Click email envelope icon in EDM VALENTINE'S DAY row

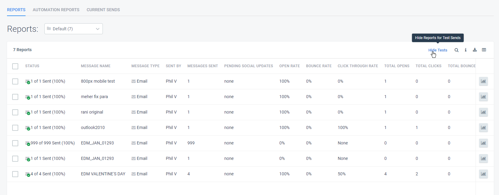[x=134, y=174]
